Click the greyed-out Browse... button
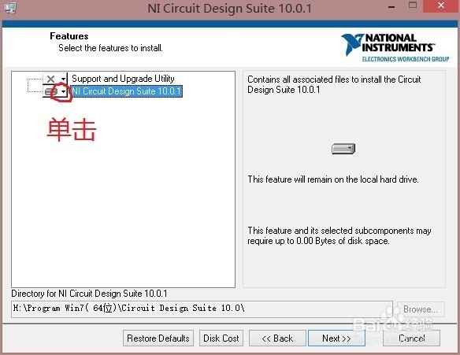 [x=421, y=309]
